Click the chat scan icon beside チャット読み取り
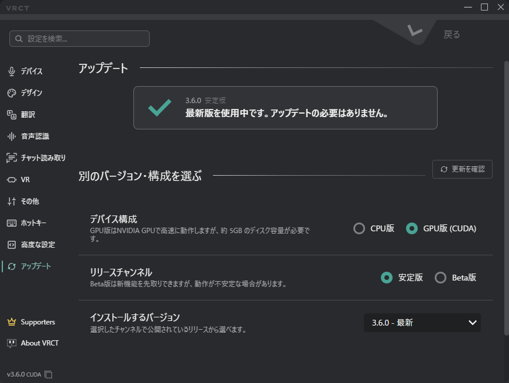The image size is (509, 383). (12, 158)
